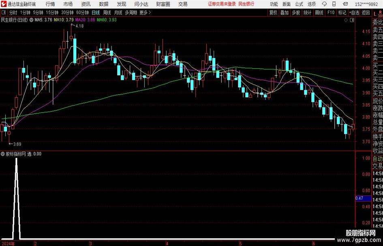
Task: Click the MA60: 3.93 value label
Action: [107, 20]
